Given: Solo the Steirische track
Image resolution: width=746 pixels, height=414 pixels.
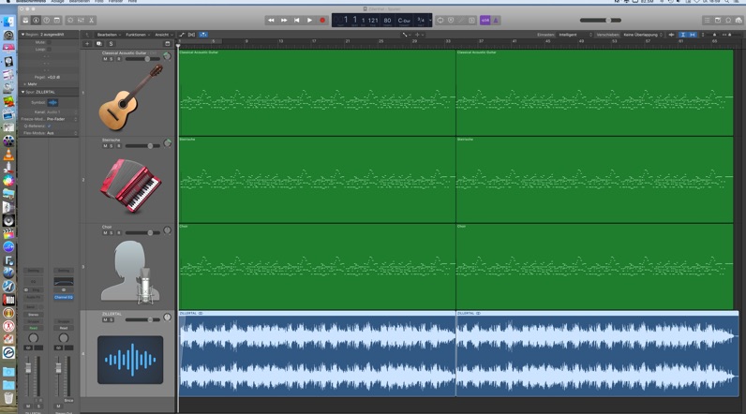Looking at the screenshot, I should click(x=112, y=146).
